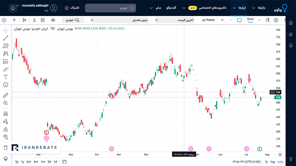Open the ابزارها menu

coord(239,8)
